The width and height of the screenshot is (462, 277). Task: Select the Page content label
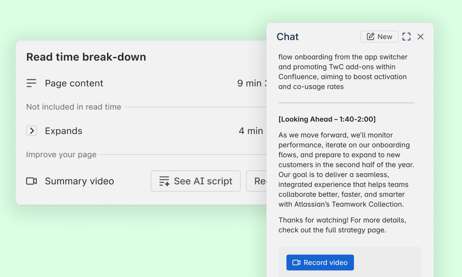click(74, 83)
